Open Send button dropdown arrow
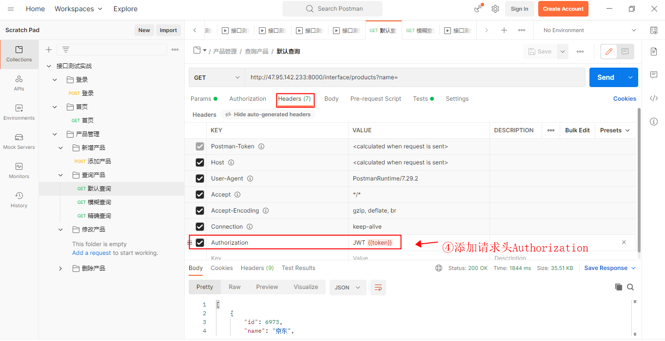The image size is (665, 341). click(630, 77)
